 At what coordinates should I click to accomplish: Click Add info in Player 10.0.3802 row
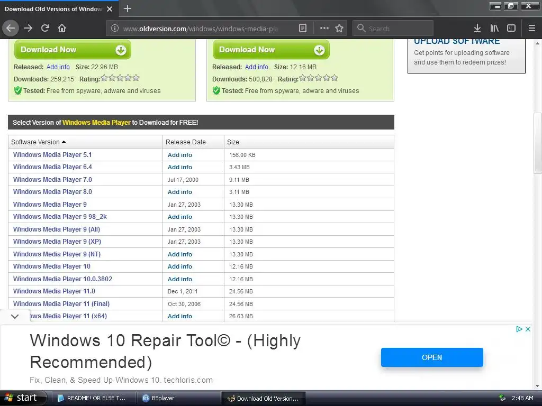180,279
